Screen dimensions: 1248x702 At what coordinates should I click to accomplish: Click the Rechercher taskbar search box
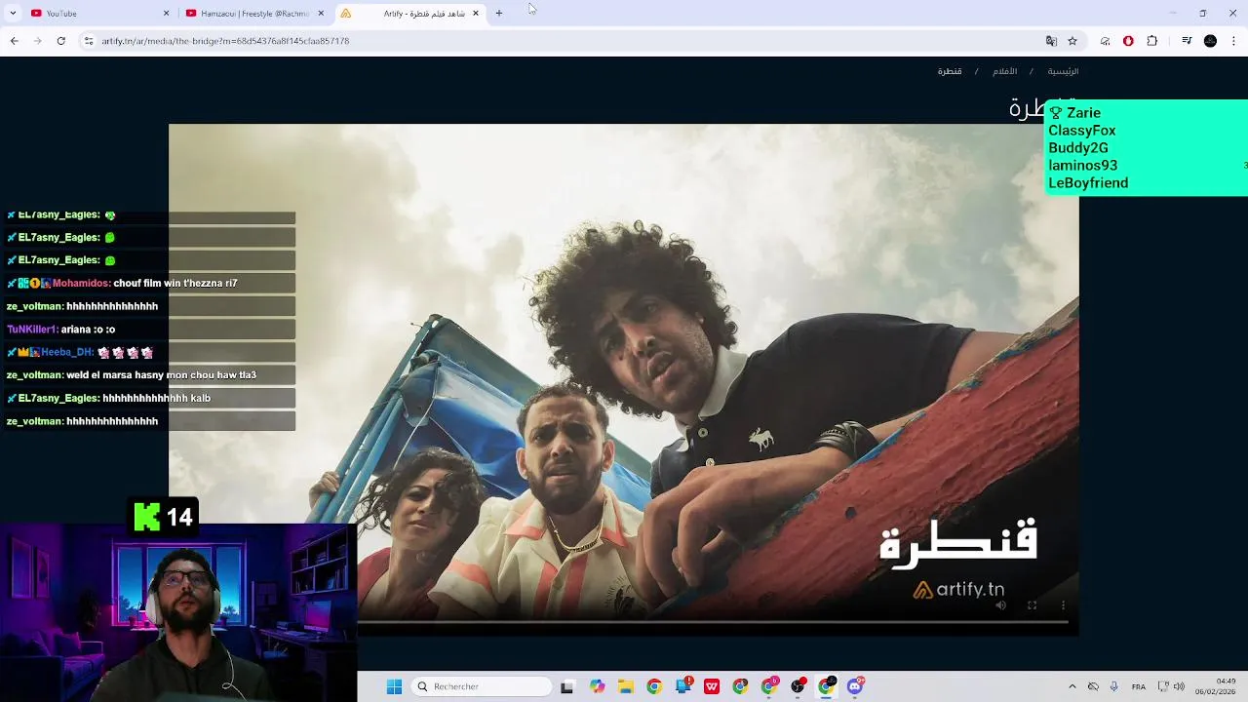pyautogui.click(x=482, y=686)
